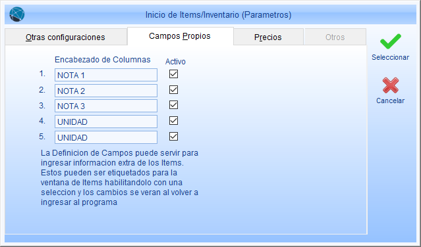Click the Cancelar button label
Viewport: 421px width, 247px height.
391,101
